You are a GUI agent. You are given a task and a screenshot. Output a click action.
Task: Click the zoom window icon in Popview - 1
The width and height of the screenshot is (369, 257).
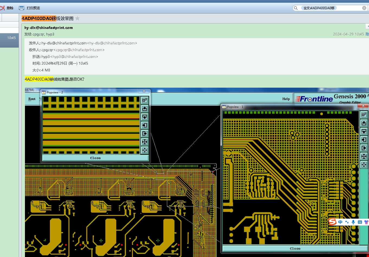364,115
